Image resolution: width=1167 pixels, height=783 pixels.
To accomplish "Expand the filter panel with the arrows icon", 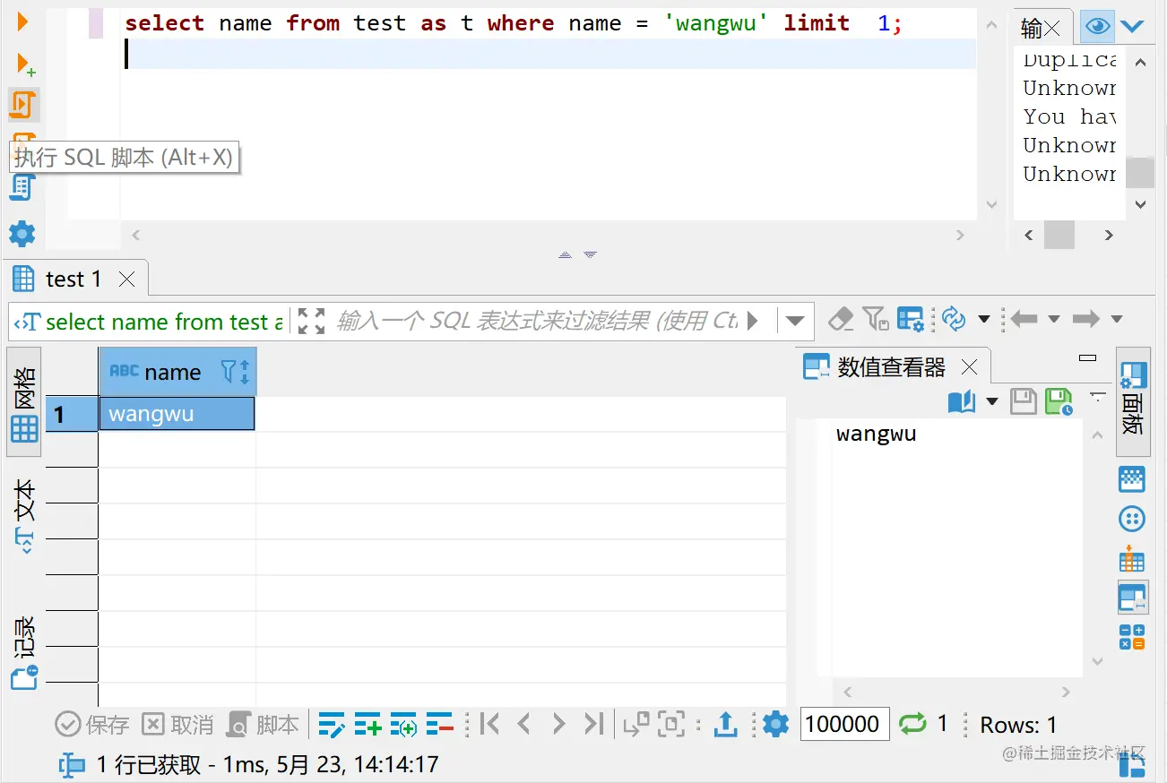I will (x=311, y=321).
